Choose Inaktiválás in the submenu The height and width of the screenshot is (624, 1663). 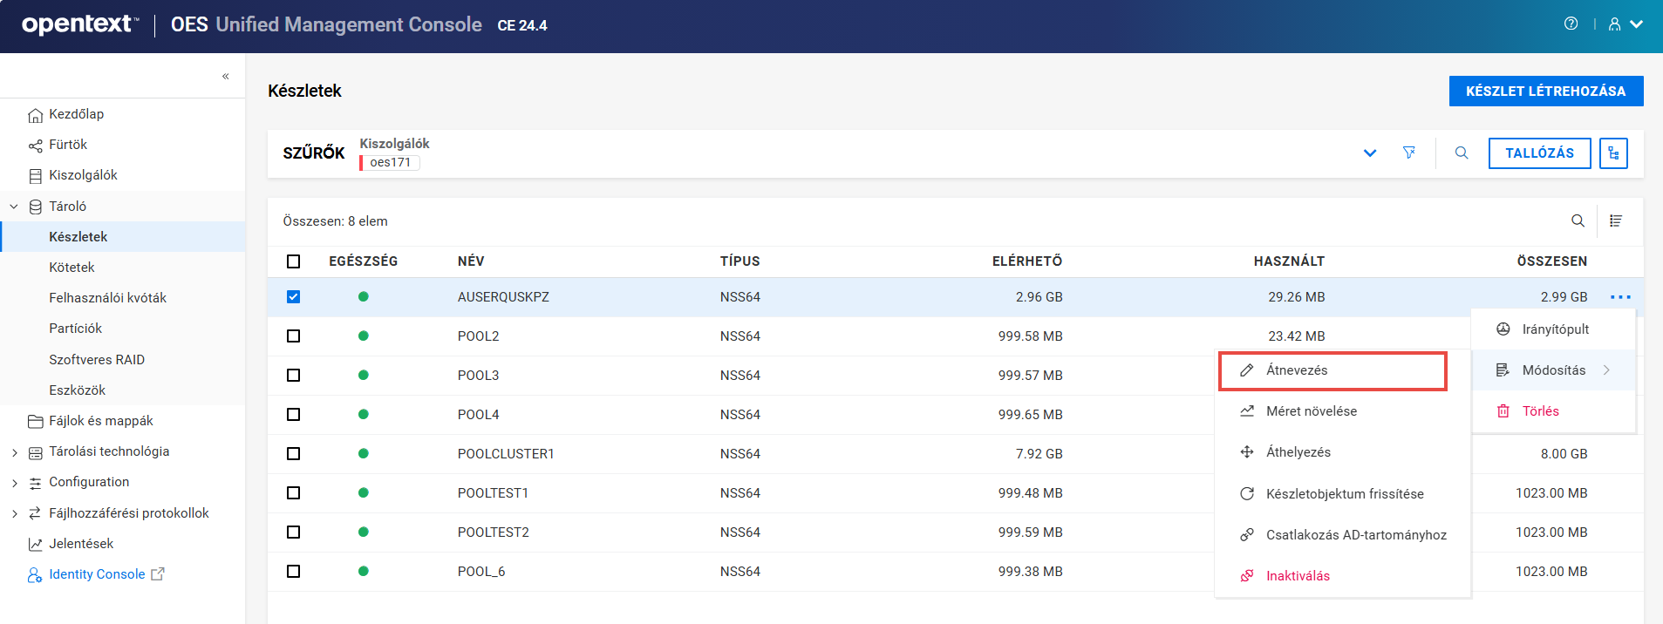[1298, 576]
